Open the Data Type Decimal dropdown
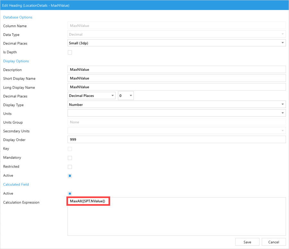Viewport: 289px width, 249px height. tap(176, 34)
